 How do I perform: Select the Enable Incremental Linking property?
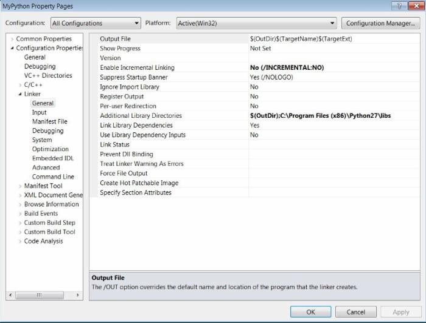[x=137, y=67]
